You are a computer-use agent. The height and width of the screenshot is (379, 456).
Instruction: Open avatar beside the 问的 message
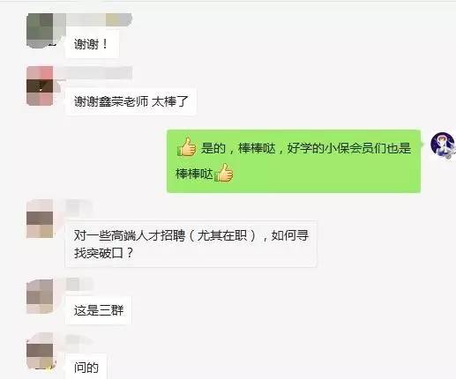coord(40,351)
